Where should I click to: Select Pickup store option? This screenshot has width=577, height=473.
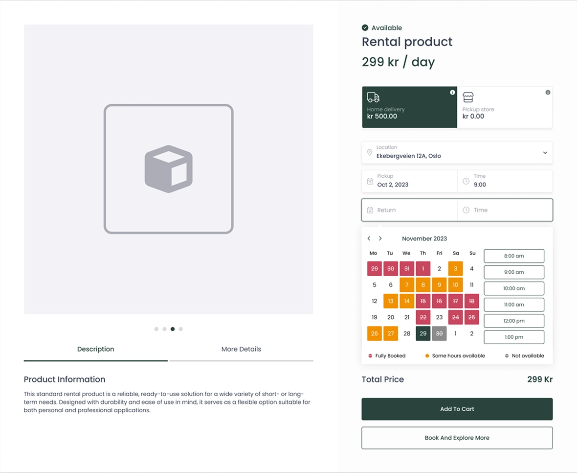pos(505,107)
